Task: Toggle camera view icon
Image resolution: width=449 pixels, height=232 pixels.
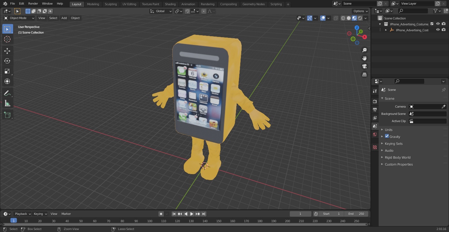Action: (364, 66)
